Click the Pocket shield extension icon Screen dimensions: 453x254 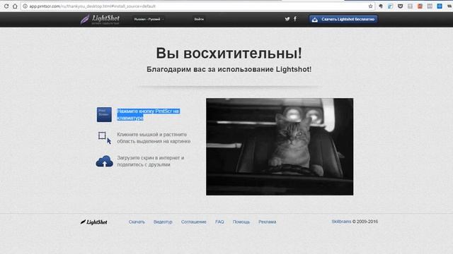pos(400,6)
